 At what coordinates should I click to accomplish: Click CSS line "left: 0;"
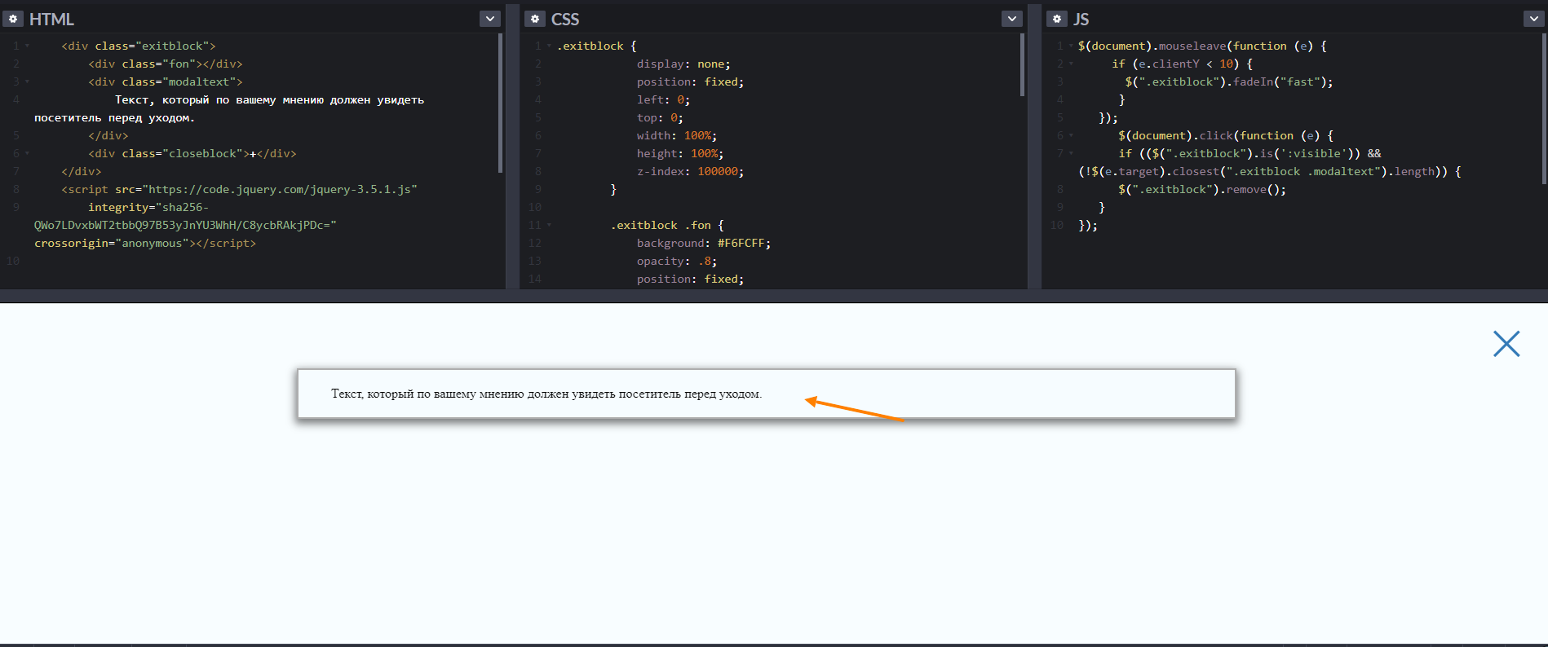[x=663, y=100]
